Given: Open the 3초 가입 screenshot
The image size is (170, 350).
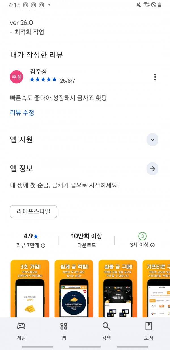Looking at the screenshot, I should pyautogui.click(x=30, y=288).
